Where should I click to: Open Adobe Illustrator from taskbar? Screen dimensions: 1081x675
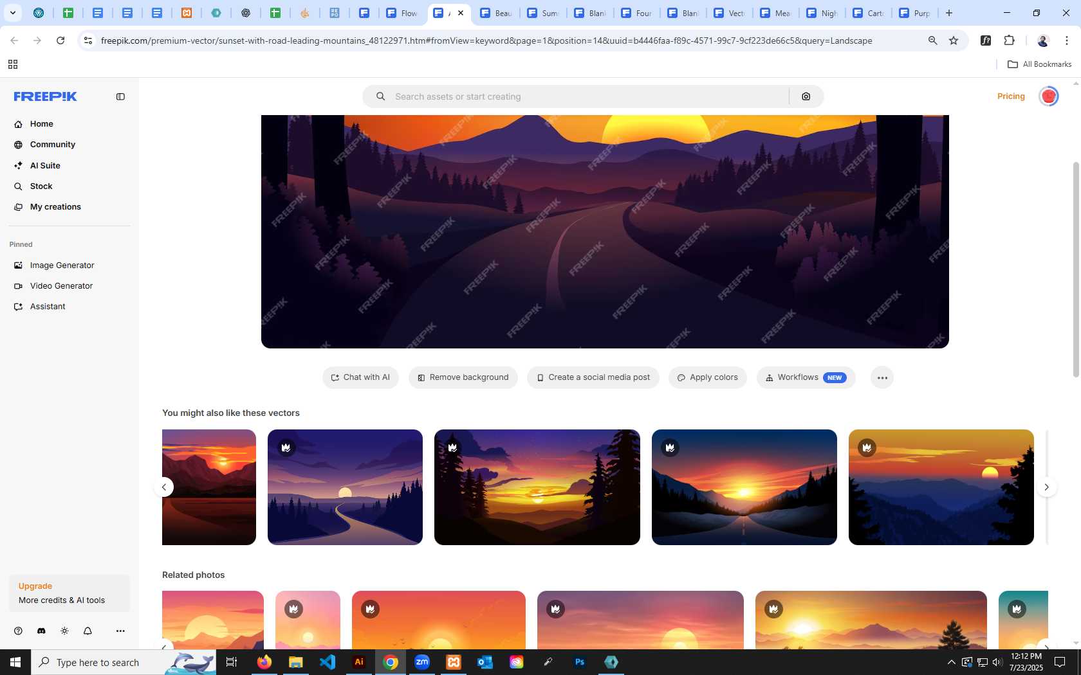click(x=359, y=662)
